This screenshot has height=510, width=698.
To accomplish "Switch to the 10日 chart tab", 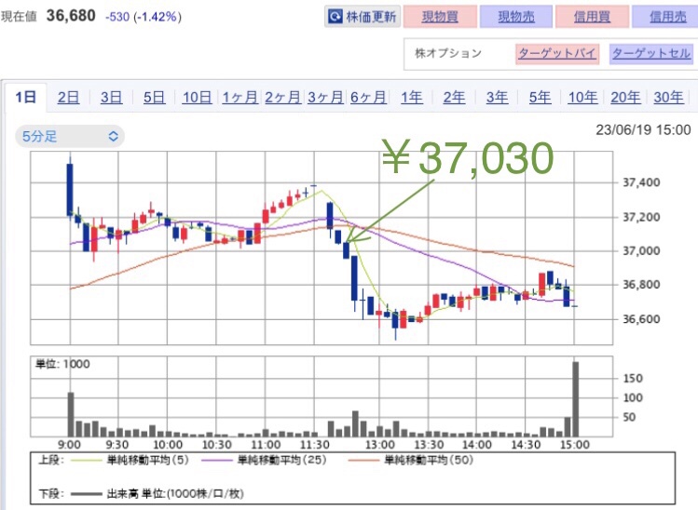I will (197, 97).
